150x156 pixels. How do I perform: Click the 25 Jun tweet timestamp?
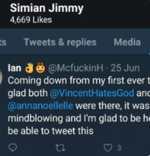pyautogui.click(x=125, y=68)
